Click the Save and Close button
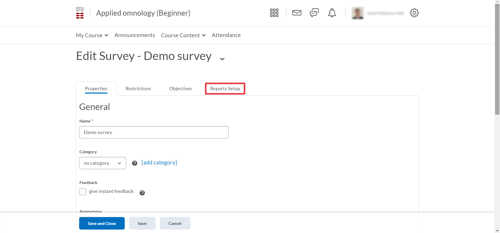 (x=102, y=223)
